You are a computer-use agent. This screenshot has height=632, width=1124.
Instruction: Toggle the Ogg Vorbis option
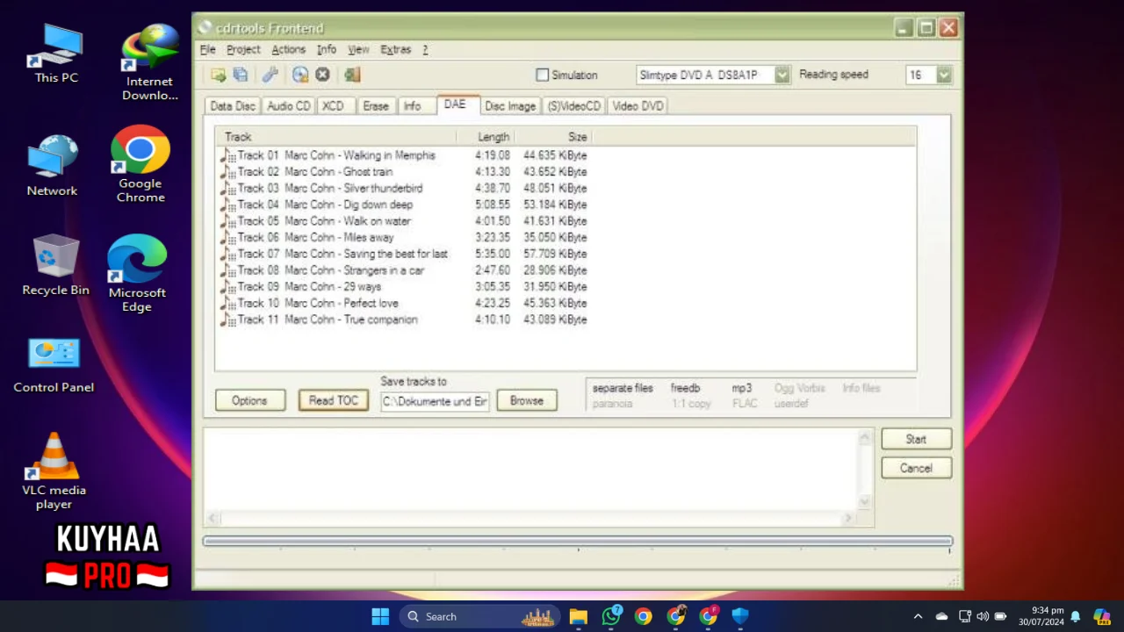[799, 388]
